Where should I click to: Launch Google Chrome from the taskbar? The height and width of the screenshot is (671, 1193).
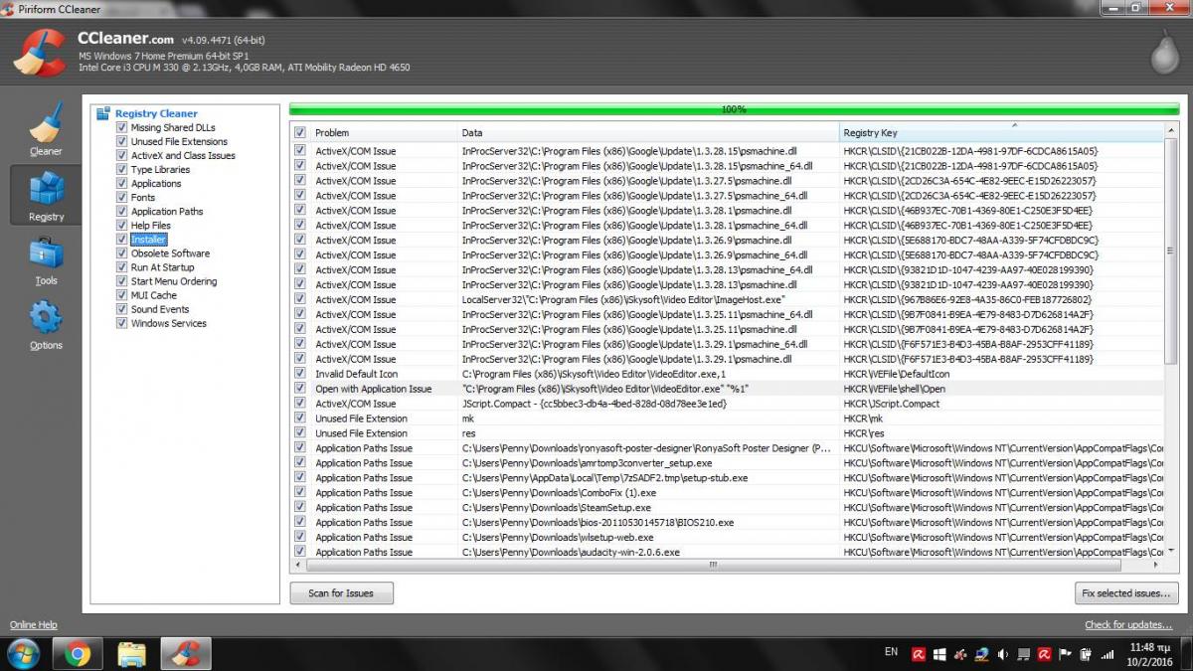click(78, 653)
